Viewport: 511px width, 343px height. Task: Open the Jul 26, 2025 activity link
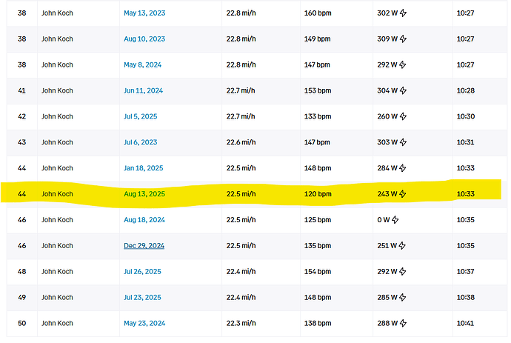click(142, 272)
